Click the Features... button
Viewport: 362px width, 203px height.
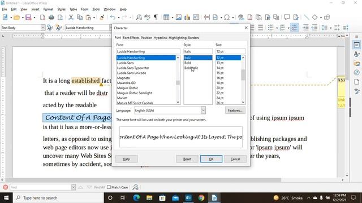coord(235,111)
